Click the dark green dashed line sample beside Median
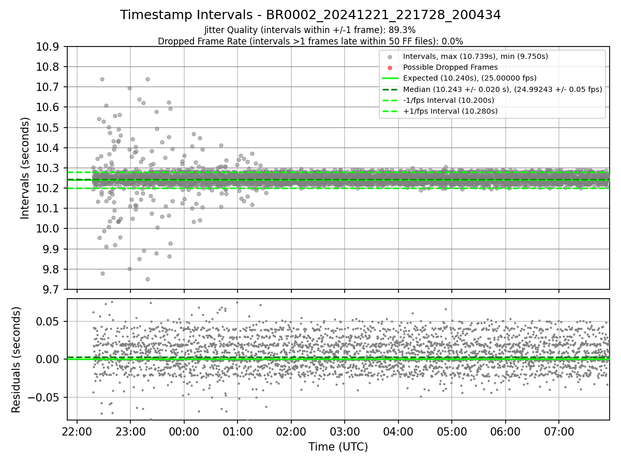The height and width of the screenshot is (465, 621). click(x=390, y=89)
